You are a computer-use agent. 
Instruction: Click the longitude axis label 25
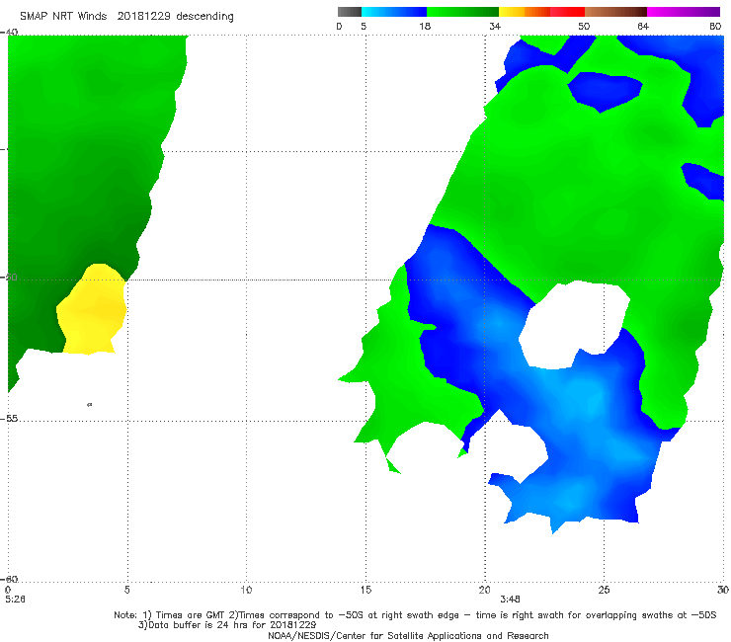click(604, 590)
